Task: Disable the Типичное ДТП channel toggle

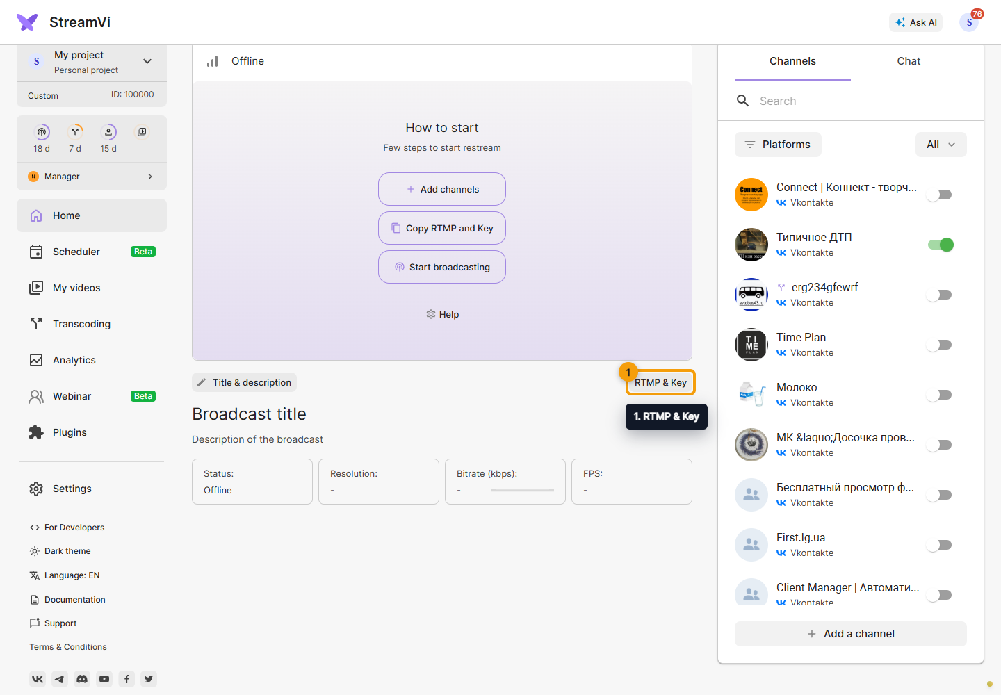Action: tap(941, 245)
